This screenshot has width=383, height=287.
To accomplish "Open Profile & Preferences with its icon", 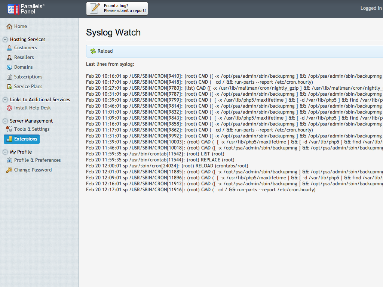I will point(9,160).
